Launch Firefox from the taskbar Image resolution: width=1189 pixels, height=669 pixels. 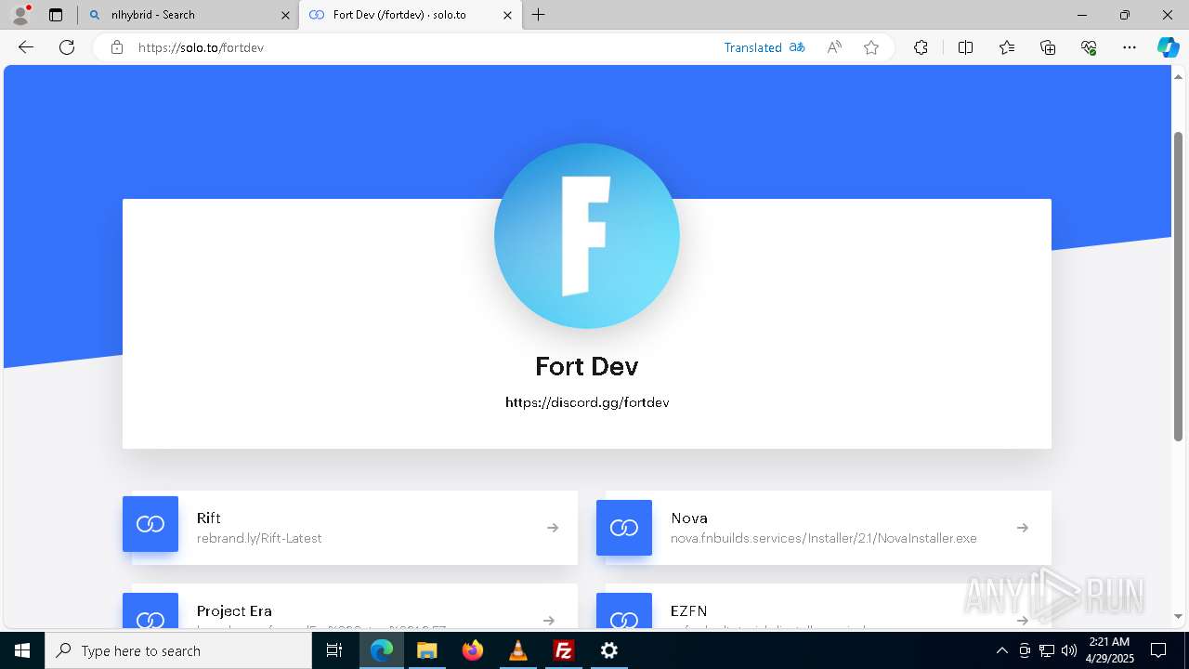click(x=473, y=650)
